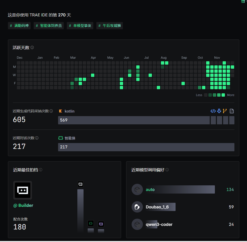Click info icon next to 近期模型调用偏好
This screenshot has height=242, width=247.
167,170
